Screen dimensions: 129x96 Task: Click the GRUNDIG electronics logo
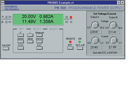click(x=12, y=8)
